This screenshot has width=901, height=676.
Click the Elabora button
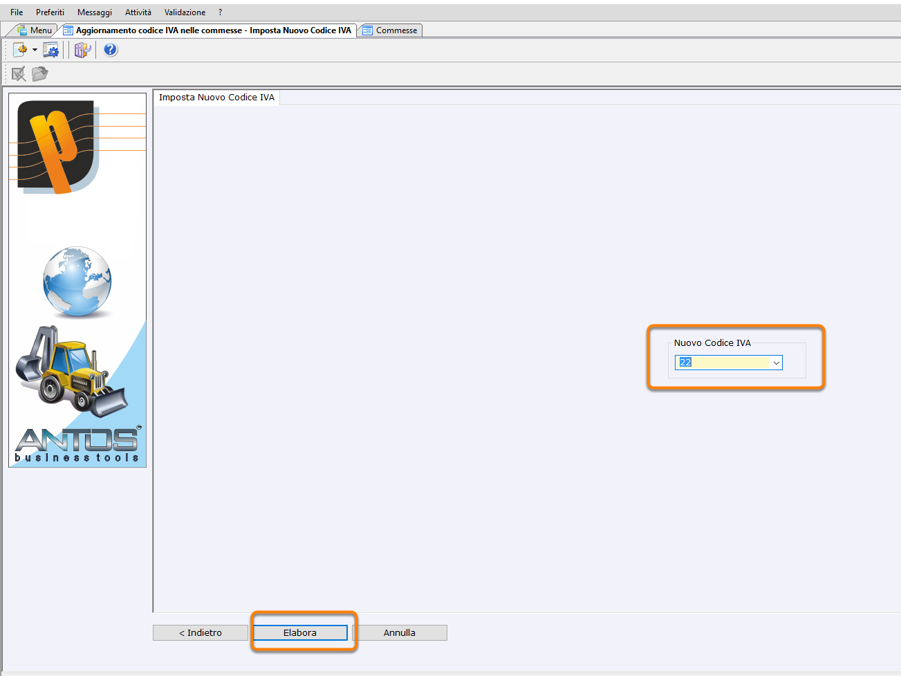coord(300,632)
